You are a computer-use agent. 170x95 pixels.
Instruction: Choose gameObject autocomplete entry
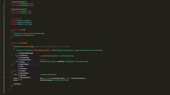29,73
